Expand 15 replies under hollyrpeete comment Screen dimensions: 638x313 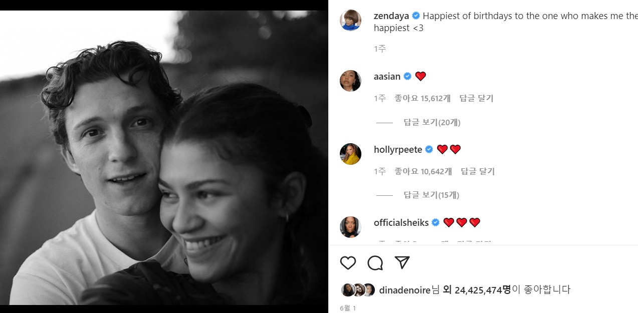click(x=432, y=195)
